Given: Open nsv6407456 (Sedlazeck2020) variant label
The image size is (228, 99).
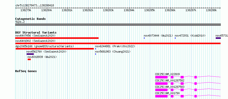Looking at the screenshot, I should pos(35,36).
